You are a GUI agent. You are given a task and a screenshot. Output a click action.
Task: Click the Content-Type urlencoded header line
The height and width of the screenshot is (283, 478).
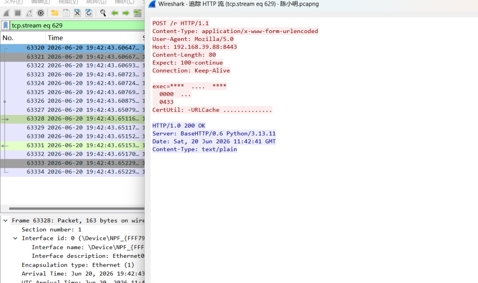point(235,31)
